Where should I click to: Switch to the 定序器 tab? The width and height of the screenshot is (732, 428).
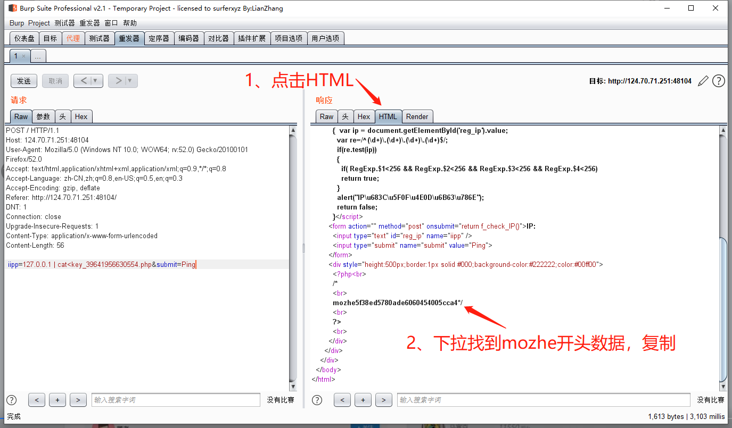[x=159, y=38]
